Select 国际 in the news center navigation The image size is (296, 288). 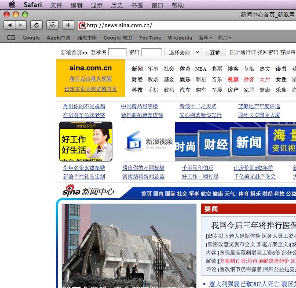[170, 193]
